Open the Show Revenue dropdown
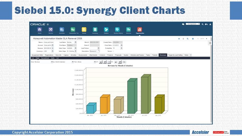The width and height of the screenshot is (242, 136). click(52, 62)
